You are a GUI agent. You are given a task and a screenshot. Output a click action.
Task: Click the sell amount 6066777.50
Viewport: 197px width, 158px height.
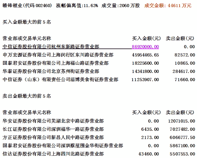182,138
